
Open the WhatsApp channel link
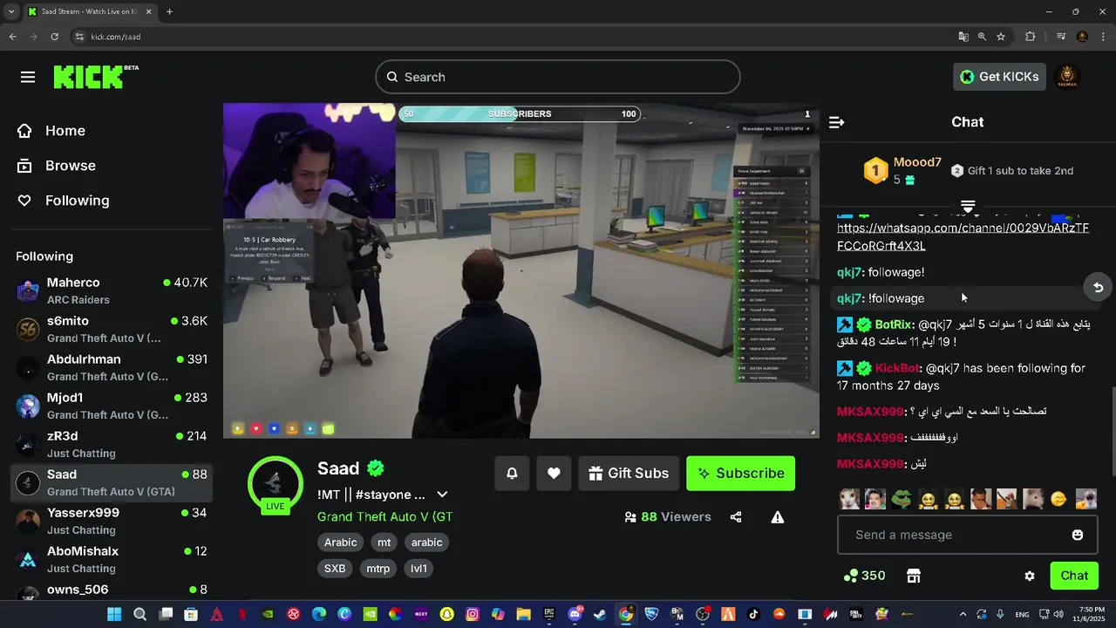tap(963, 237)
